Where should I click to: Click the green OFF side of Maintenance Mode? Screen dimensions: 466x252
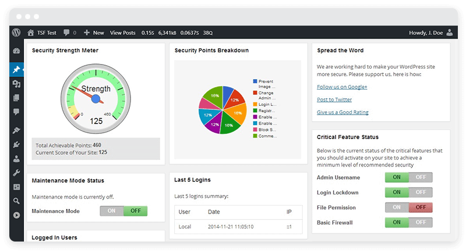[x=136, y=211]
